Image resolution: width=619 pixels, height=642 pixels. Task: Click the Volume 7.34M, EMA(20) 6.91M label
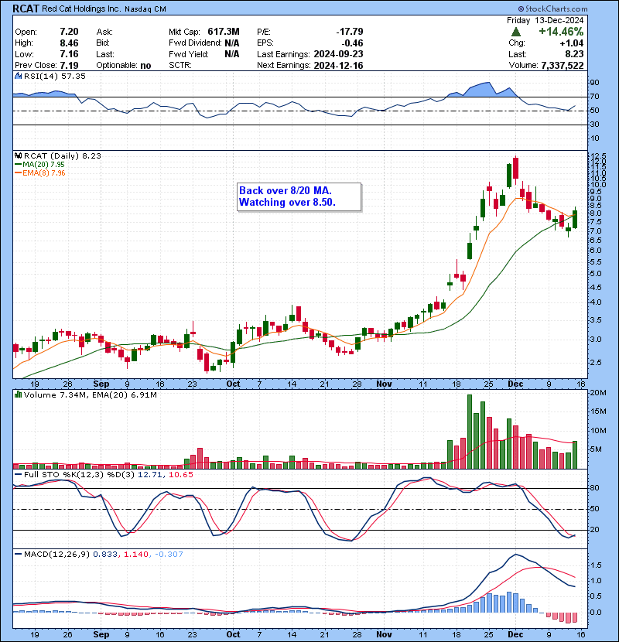[x=90, y=395]
